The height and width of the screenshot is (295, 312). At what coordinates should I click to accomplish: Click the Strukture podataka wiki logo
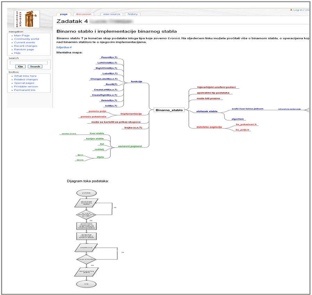click(x=27, y=19)
